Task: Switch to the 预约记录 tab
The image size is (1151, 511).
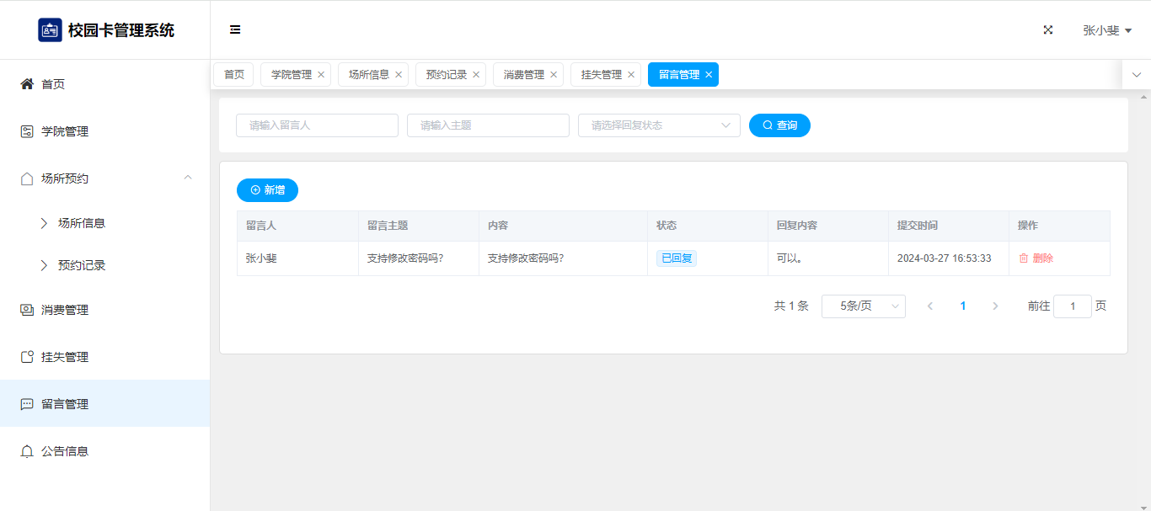Action: [x=446, y=75]
